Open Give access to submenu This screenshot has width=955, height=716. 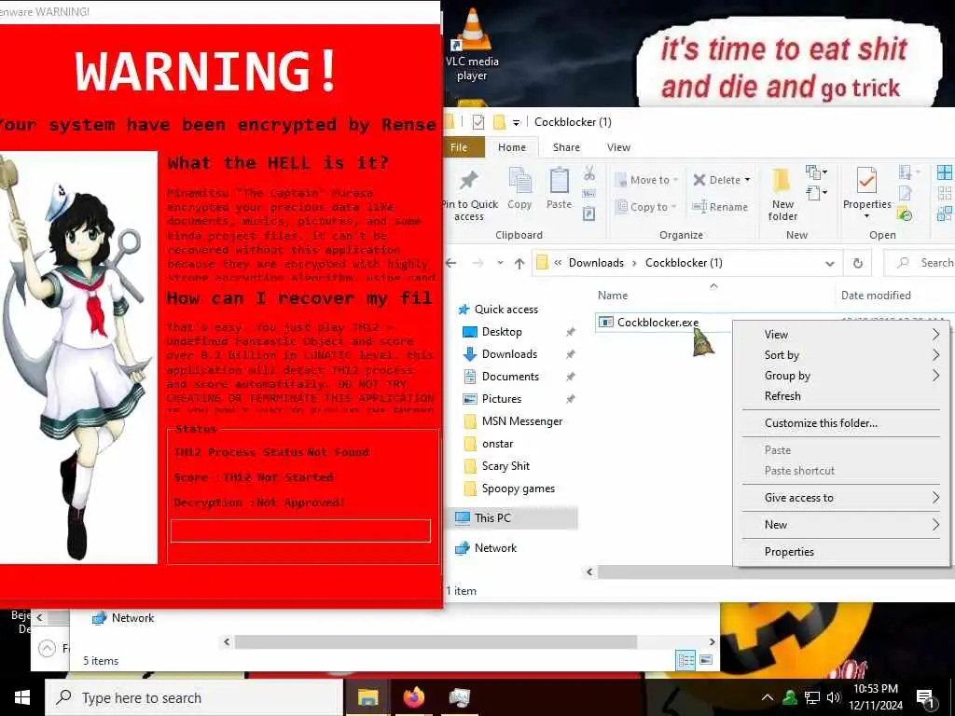pyautogui.click(x=841, y=498)
